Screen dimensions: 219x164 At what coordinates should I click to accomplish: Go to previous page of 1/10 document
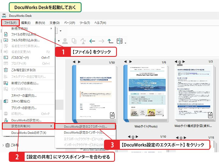coord(129,137)
